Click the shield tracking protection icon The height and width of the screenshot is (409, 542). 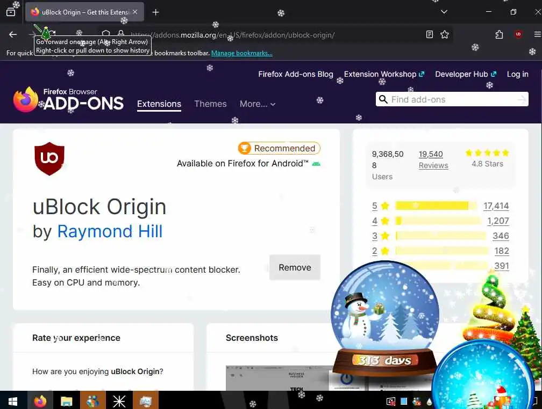click(x=106, y=34)
